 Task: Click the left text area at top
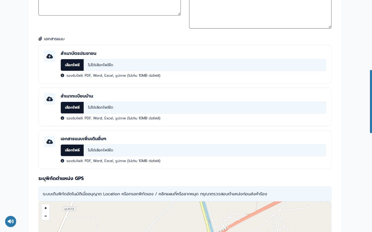110,8
